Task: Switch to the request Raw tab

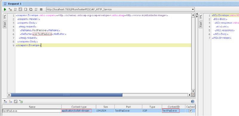Action: click(5, 24)
